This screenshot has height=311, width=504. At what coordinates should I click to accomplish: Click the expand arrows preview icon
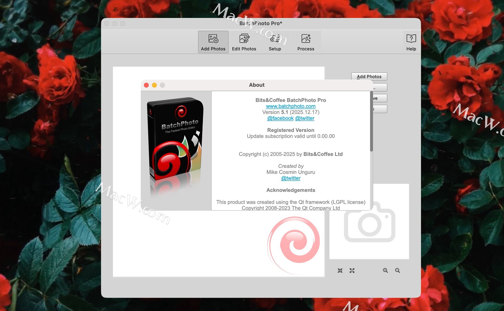pyautogui.click(x=352, y=270)
